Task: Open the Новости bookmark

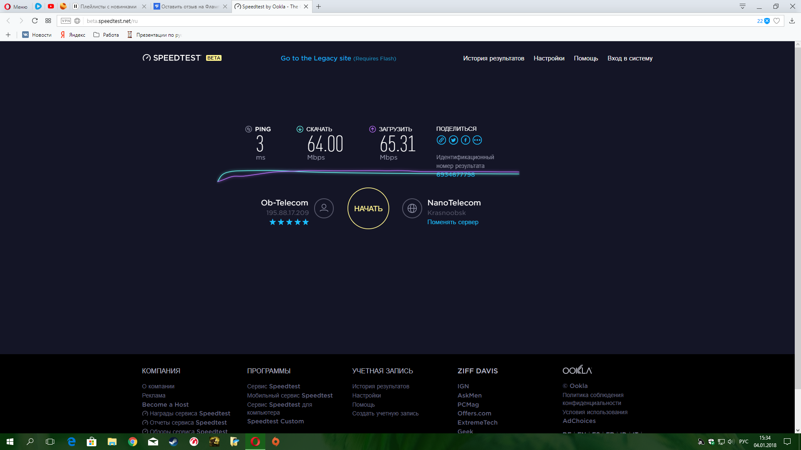Action: click(37, 35)
